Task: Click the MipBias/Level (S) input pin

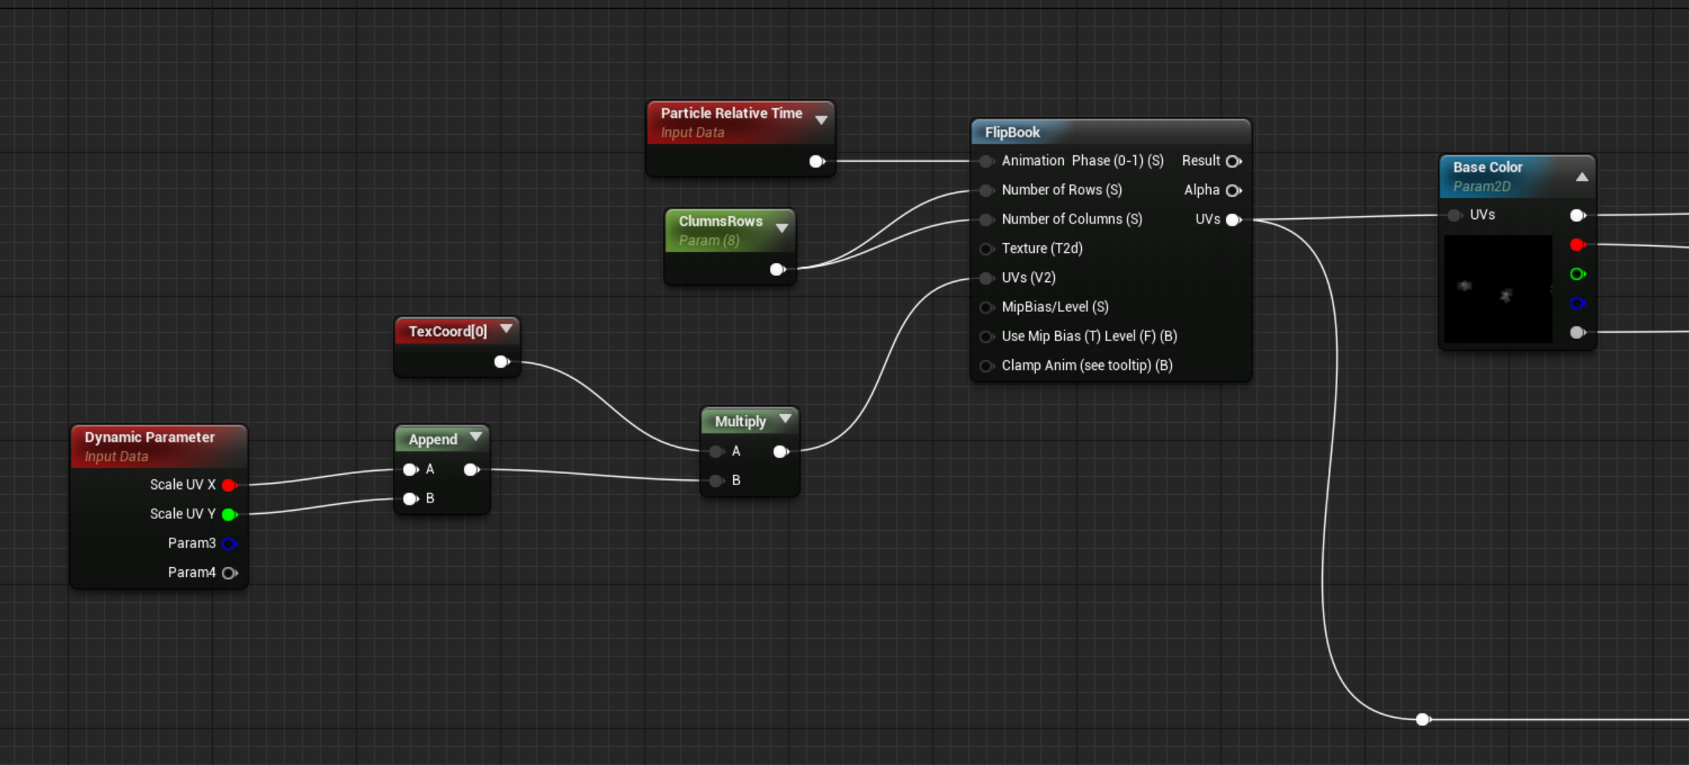Action: (x=987, y=307)
